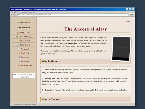
Task: Click the Go button
Action: (131, 15)
